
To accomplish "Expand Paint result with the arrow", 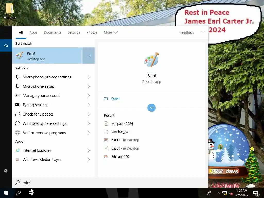I will point(89,56).
